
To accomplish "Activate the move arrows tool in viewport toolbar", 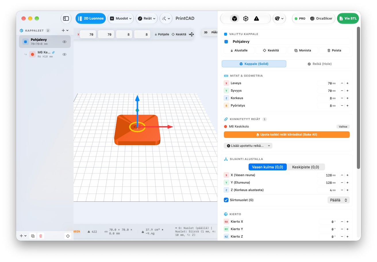I will [191, 34].
